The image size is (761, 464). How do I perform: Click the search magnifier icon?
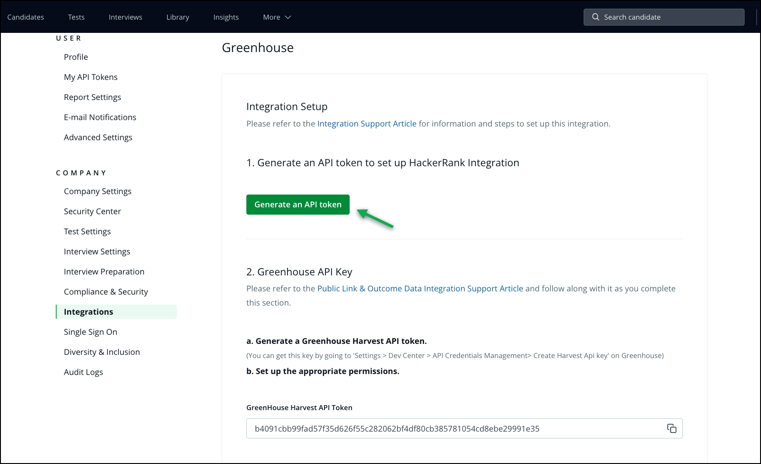[x=596, y=17]
